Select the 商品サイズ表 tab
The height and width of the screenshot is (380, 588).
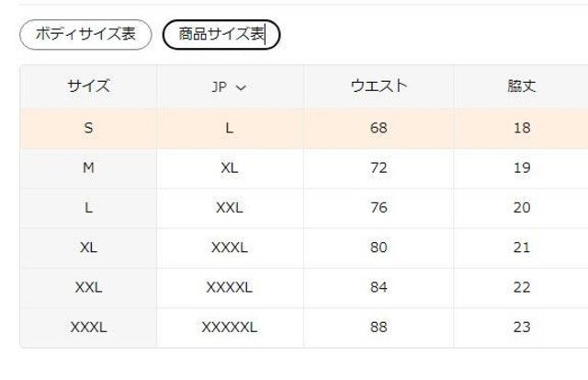(x=221, y=35)
